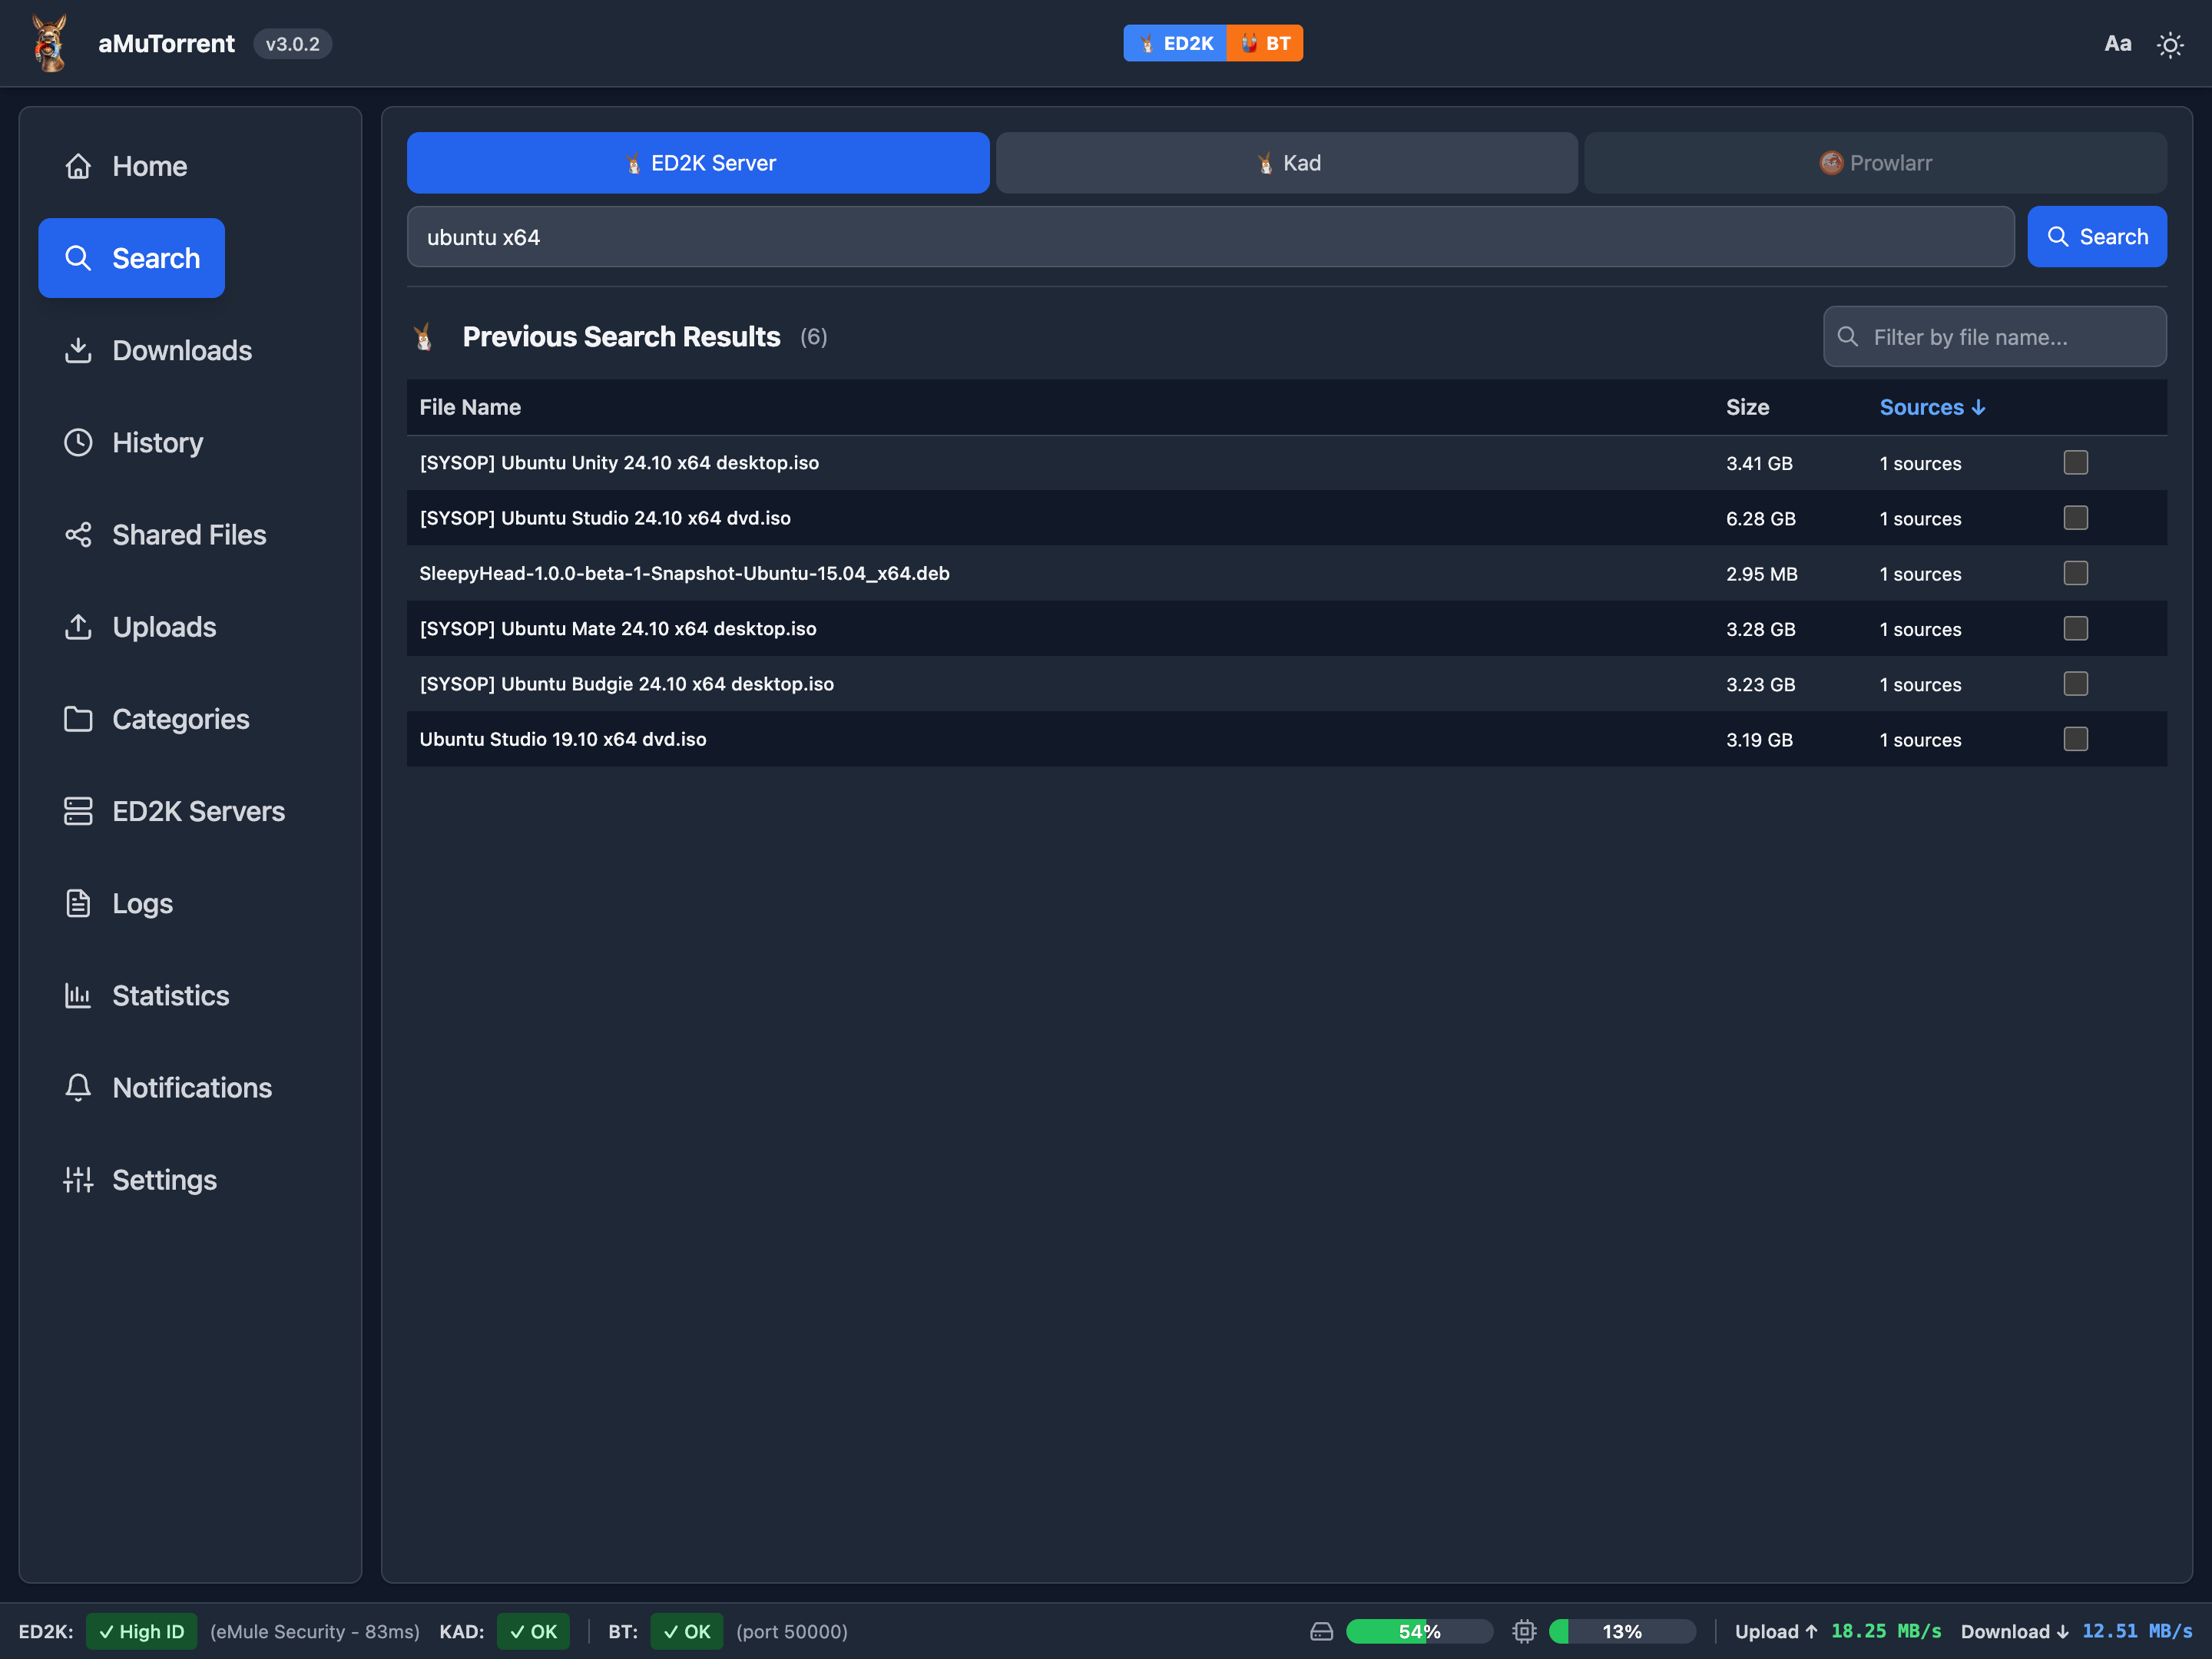The height and width of the screenshot is (1659, 2212).
Task: Check the Ubuntu Unity 24.10 result checkbox
Action: tap(2075, 463)
